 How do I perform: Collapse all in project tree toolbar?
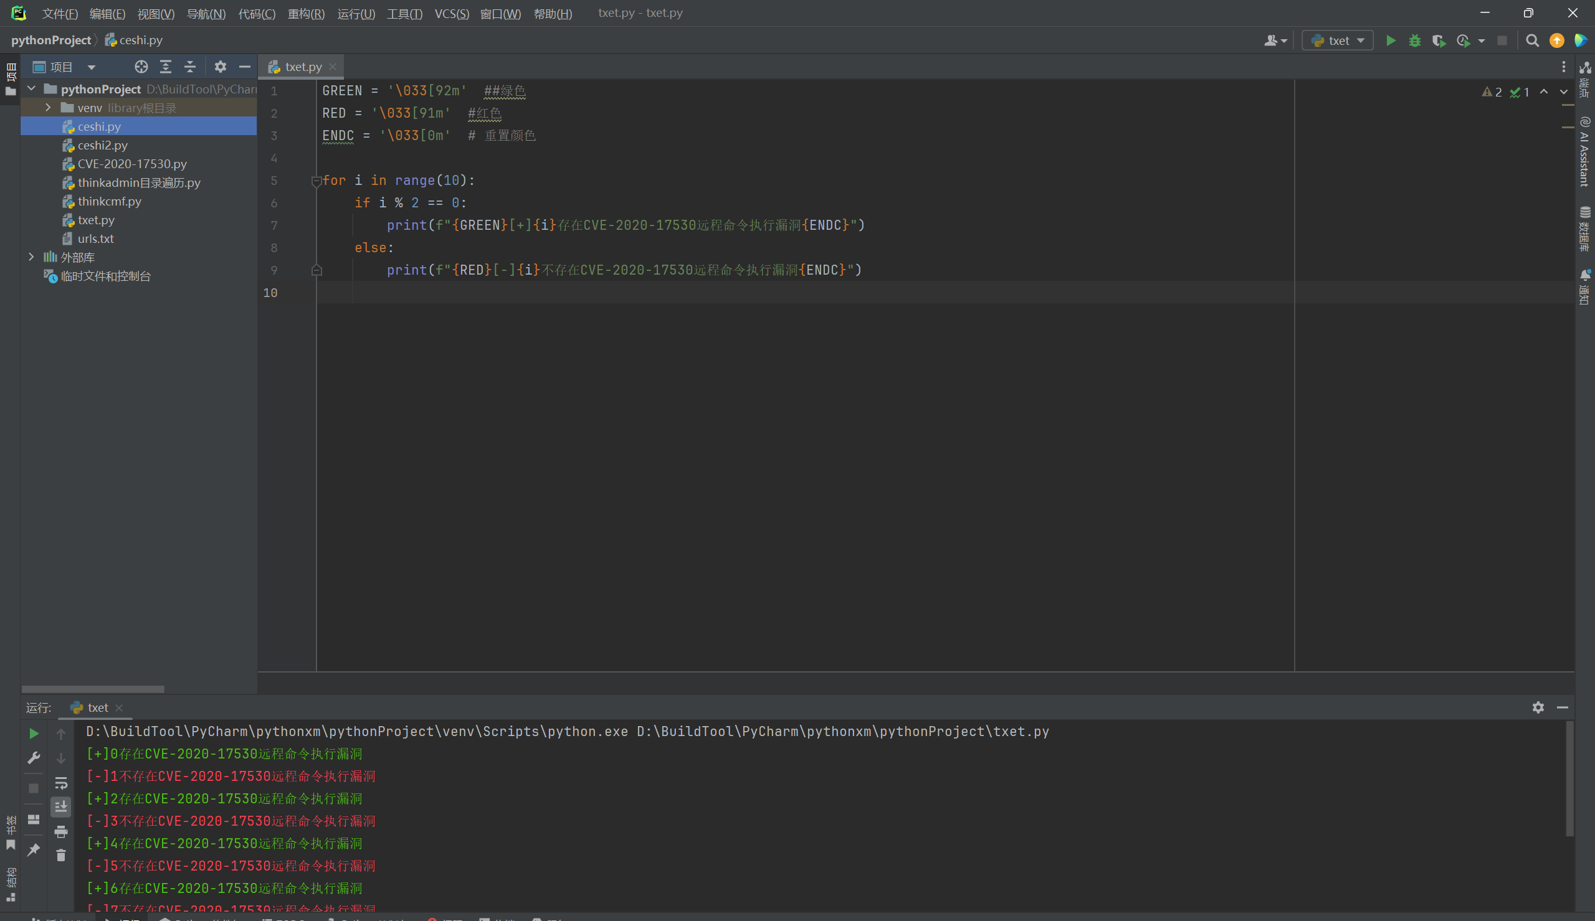tap(190, 67)
